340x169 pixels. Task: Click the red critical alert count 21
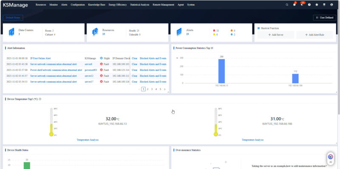(218, 31)
